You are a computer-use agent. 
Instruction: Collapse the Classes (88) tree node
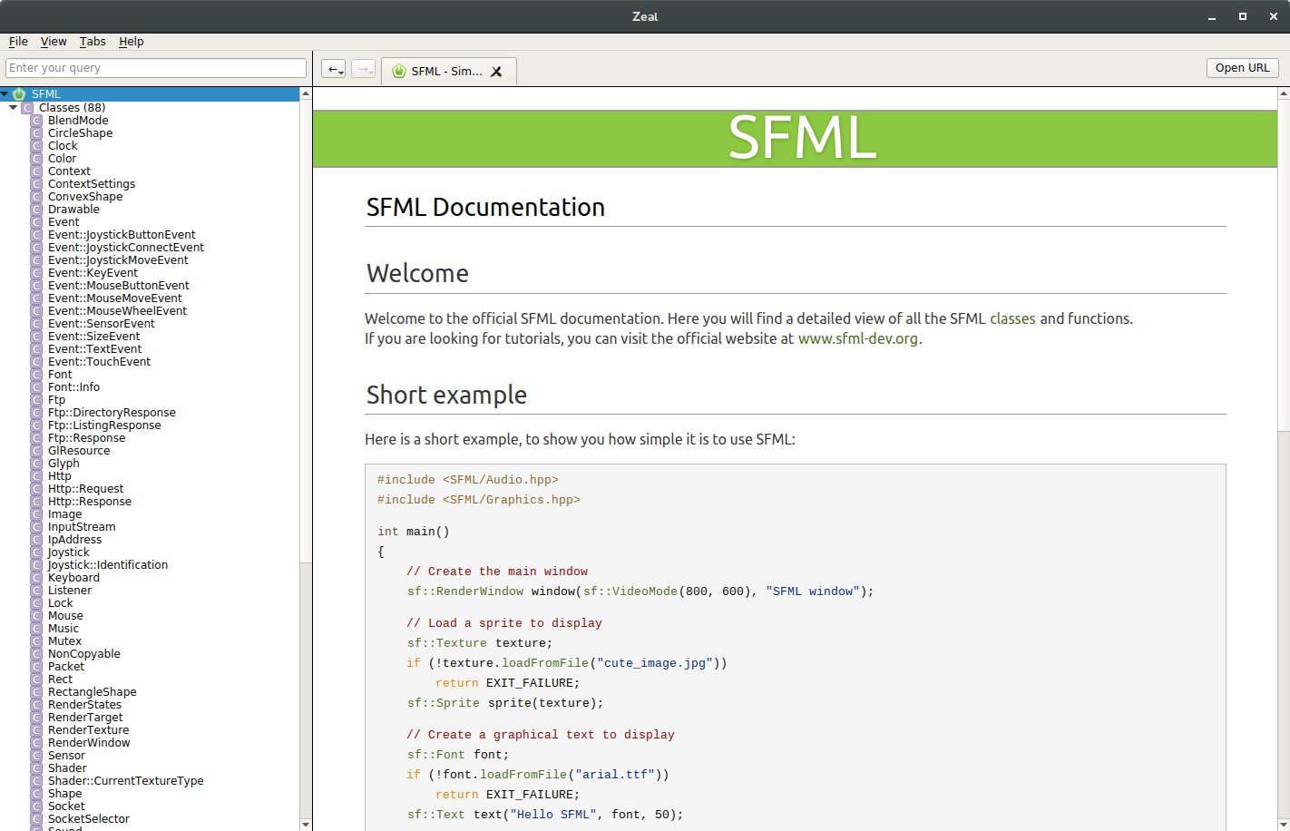pos(13,108)
